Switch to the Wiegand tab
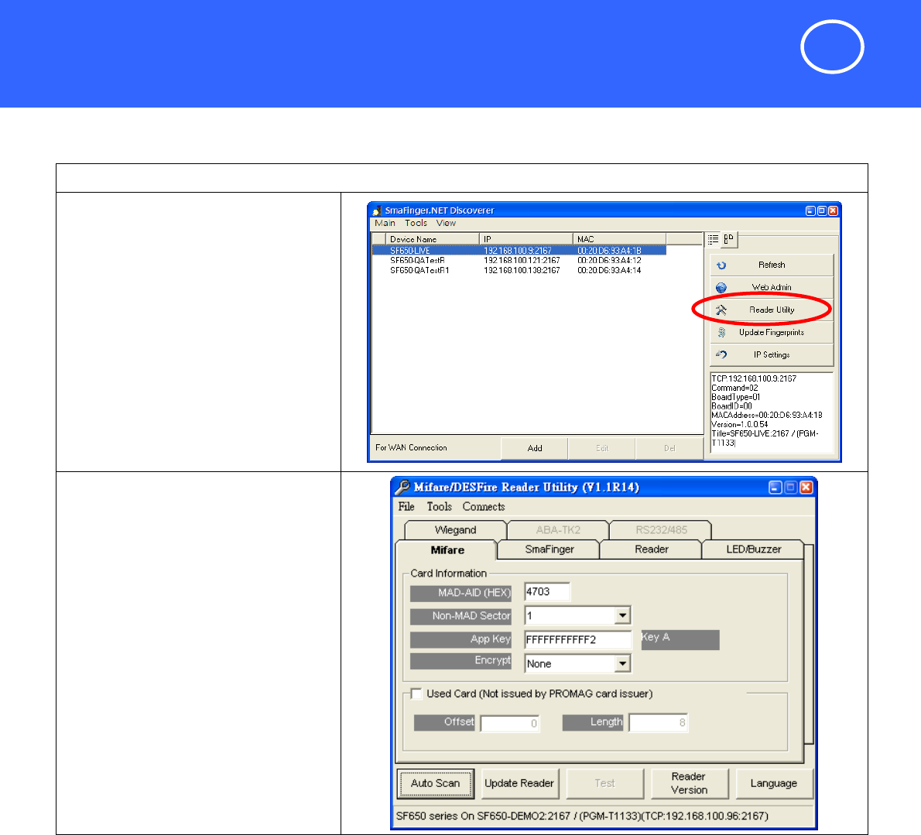 [x=455, y=530]
